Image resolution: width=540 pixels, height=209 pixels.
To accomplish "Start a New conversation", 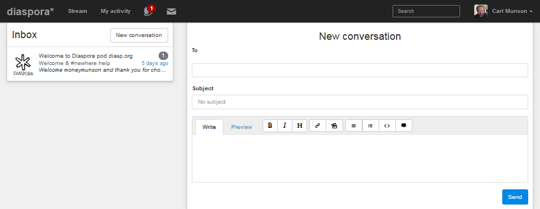I will [139, 35].
